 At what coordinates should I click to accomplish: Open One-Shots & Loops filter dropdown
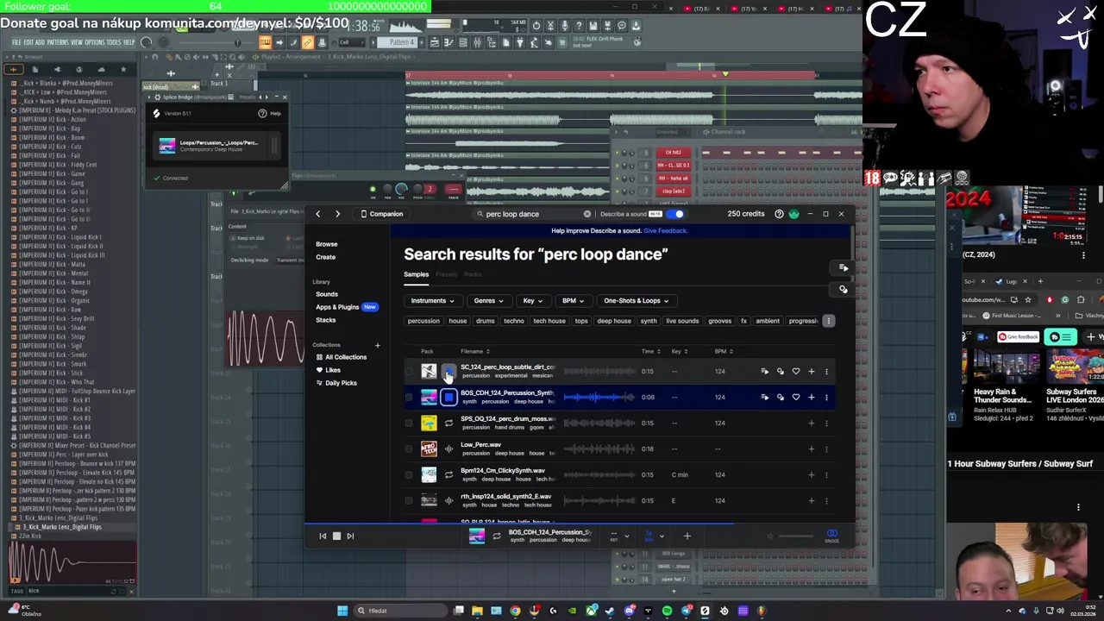[x=637, y=301]
